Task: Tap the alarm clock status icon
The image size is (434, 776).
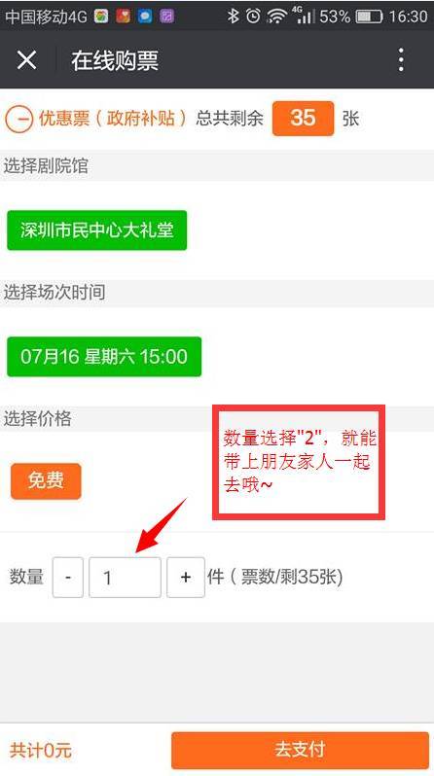Action: (253, 17)
